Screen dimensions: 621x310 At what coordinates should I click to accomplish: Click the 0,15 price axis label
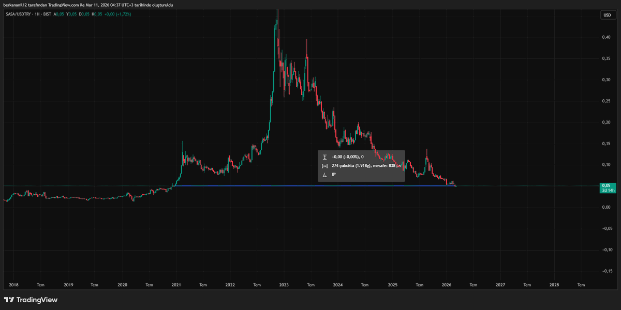point(607,143)
